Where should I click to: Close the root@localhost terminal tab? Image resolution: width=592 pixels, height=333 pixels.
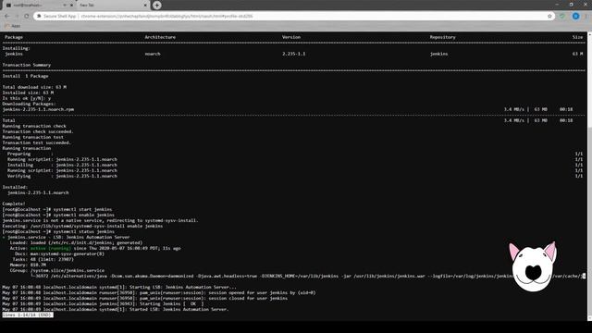71,6
